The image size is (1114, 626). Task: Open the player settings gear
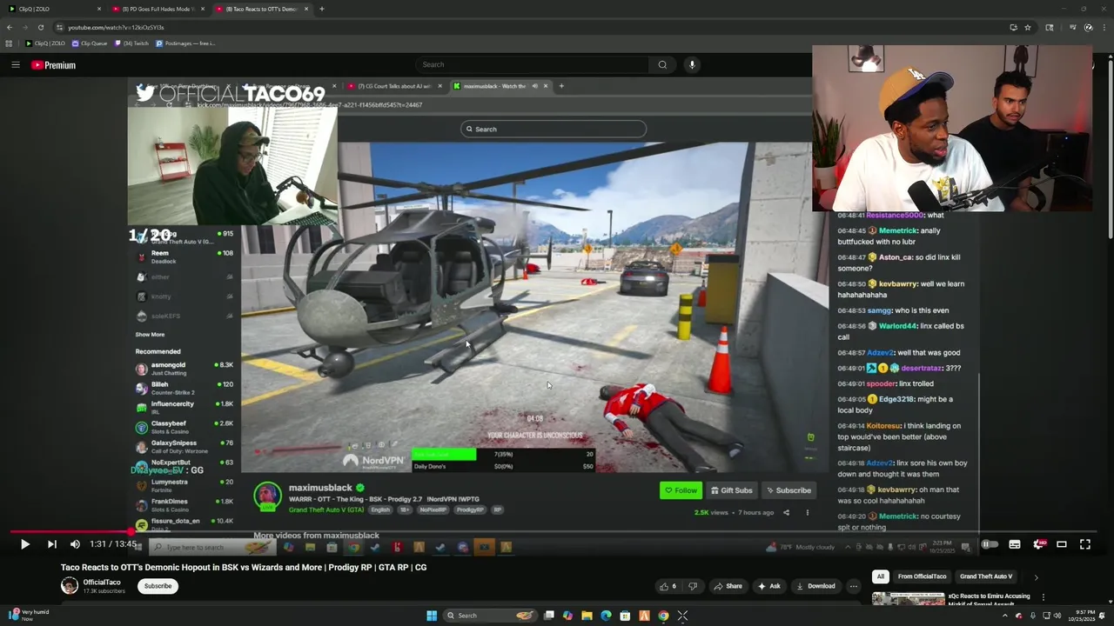(1038, 544)
